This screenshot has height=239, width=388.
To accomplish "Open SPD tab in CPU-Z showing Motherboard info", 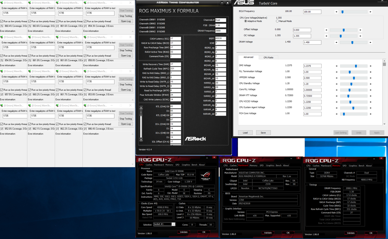I will (261, 165).
